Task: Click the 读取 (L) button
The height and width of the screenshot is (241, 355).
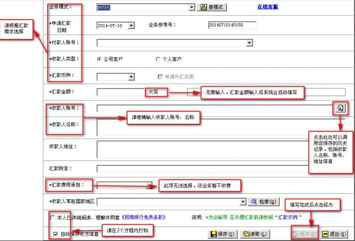Action: [x=255, y=234]
